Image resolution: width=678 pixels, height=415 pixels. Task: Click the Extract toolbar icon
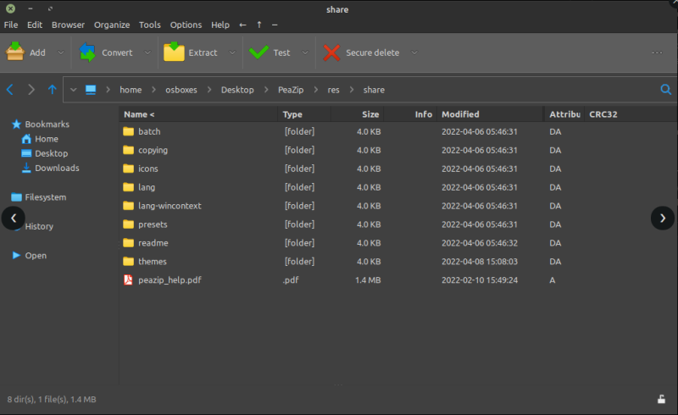pos(174,53)
